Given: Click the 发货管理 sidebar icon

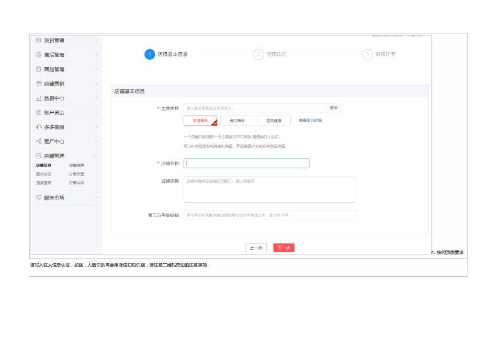Looking at the screenshot, I should (x=38, y=40).
